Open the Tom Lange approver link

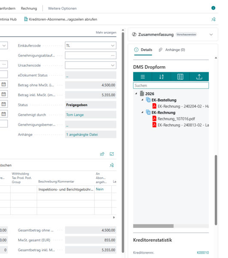point(75,115)
